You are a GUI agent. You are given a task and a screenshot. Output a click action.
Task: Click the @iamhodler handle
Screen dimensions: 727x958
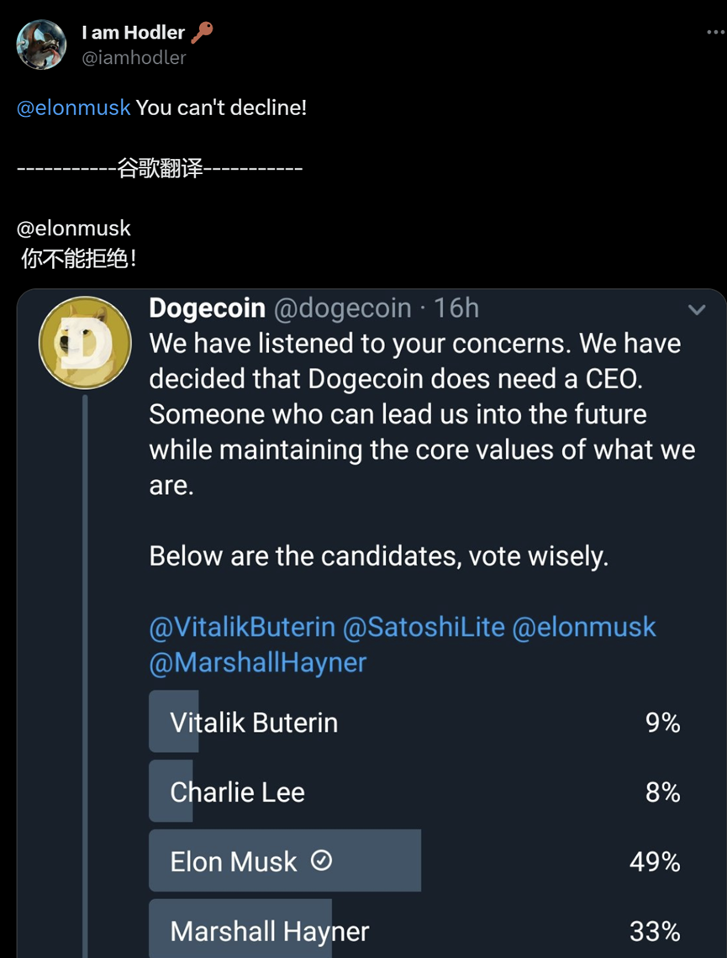[134, 57]
